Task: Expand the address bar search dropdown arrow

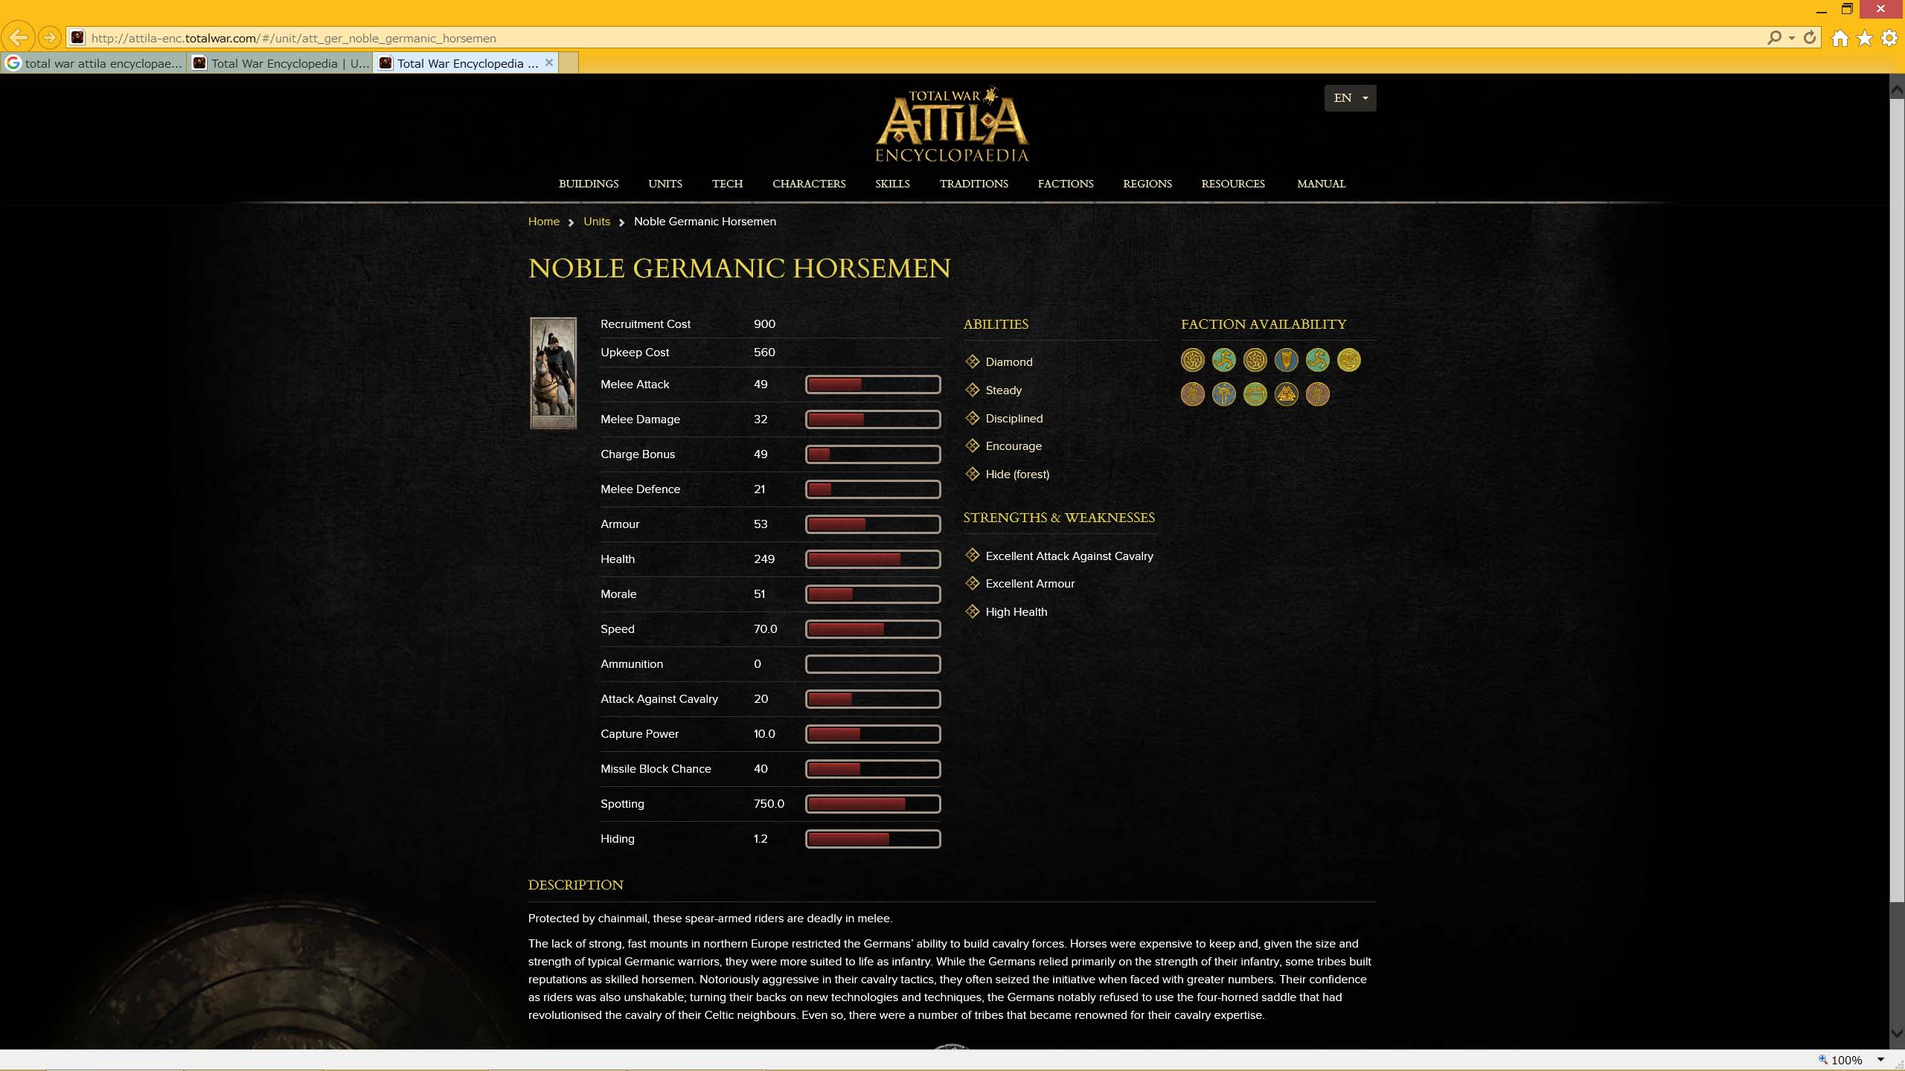Action: (1792, 38)
